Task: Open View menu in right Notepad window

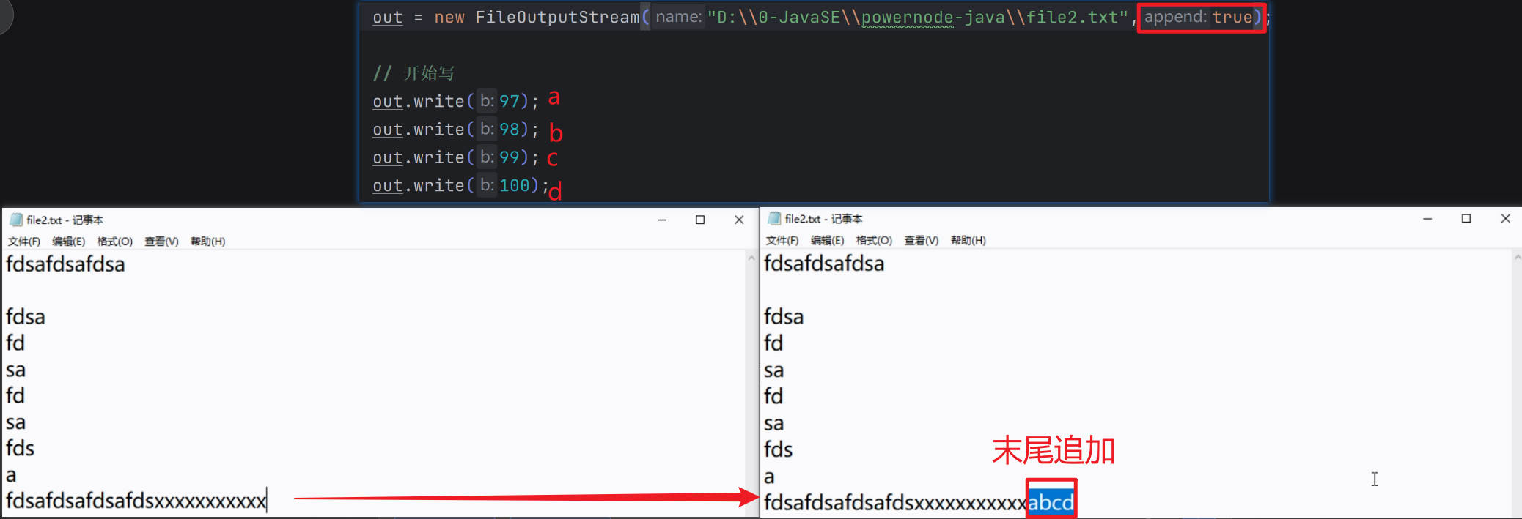Action: pyautogui.click(x=921, y=240)
